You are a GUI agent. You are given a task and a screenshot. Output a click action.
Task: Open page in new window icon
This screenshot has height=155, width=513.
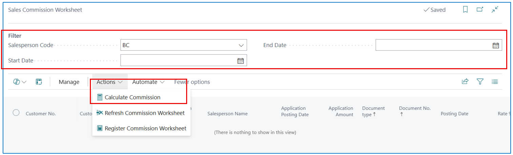480,10
